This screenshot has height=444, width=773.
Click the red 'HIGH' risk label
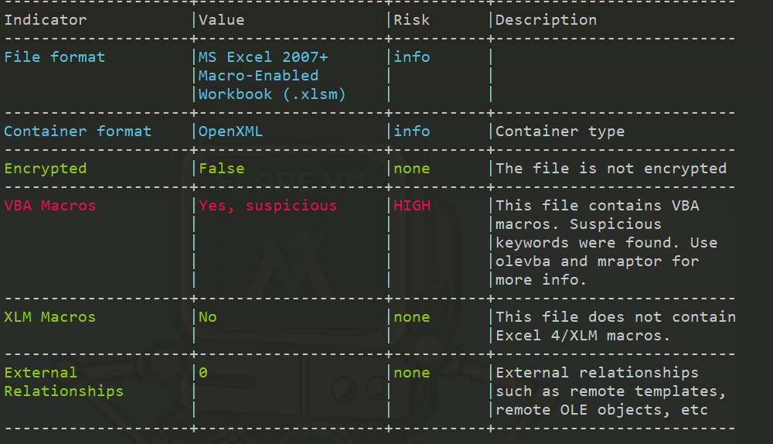(411, 206)
